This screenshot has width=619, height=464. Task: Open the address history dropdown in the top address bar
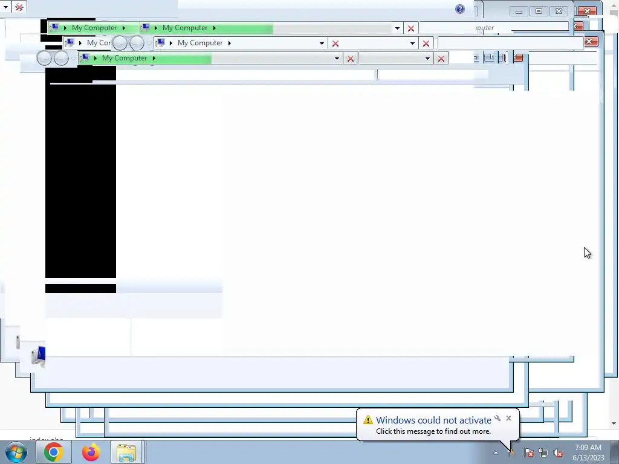[397, 28]
